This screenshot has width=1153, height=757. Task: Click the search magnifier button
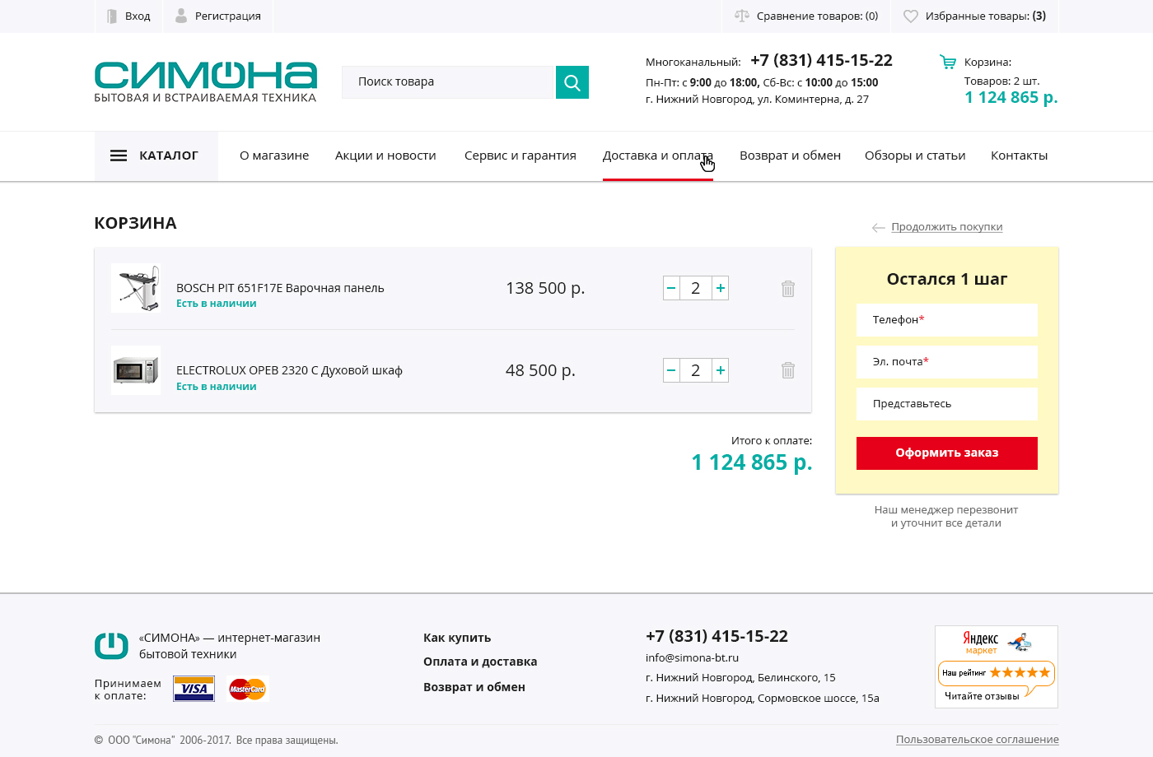pos(572,82)
